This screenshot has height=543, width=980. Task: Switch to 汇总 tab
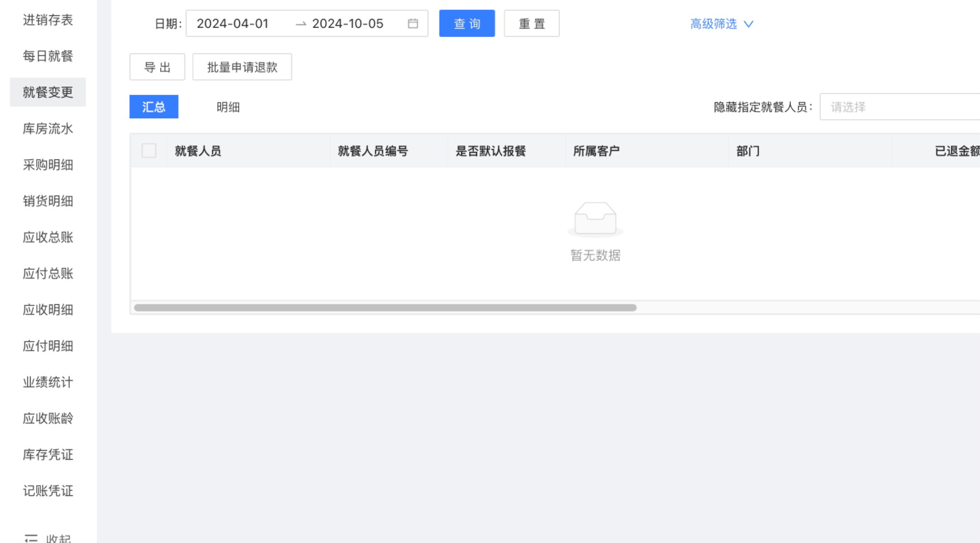pos(154,107)
